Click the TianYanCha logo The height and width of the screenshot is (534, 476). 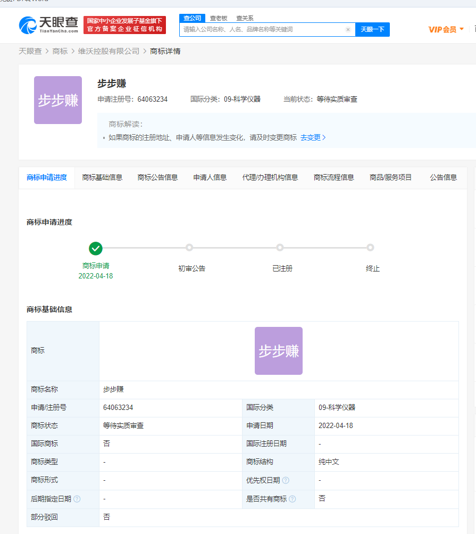(48, 24)
